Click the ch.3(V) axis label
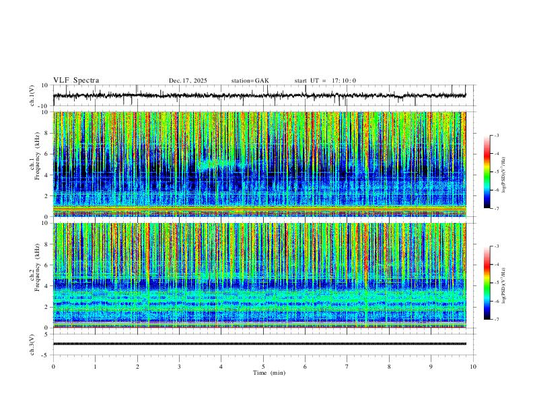The image size is (533, 411). [x=32, y=345]
